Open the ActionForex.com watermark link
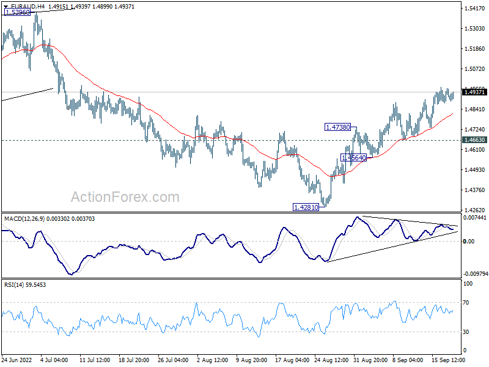 click(x=125, y=197)
